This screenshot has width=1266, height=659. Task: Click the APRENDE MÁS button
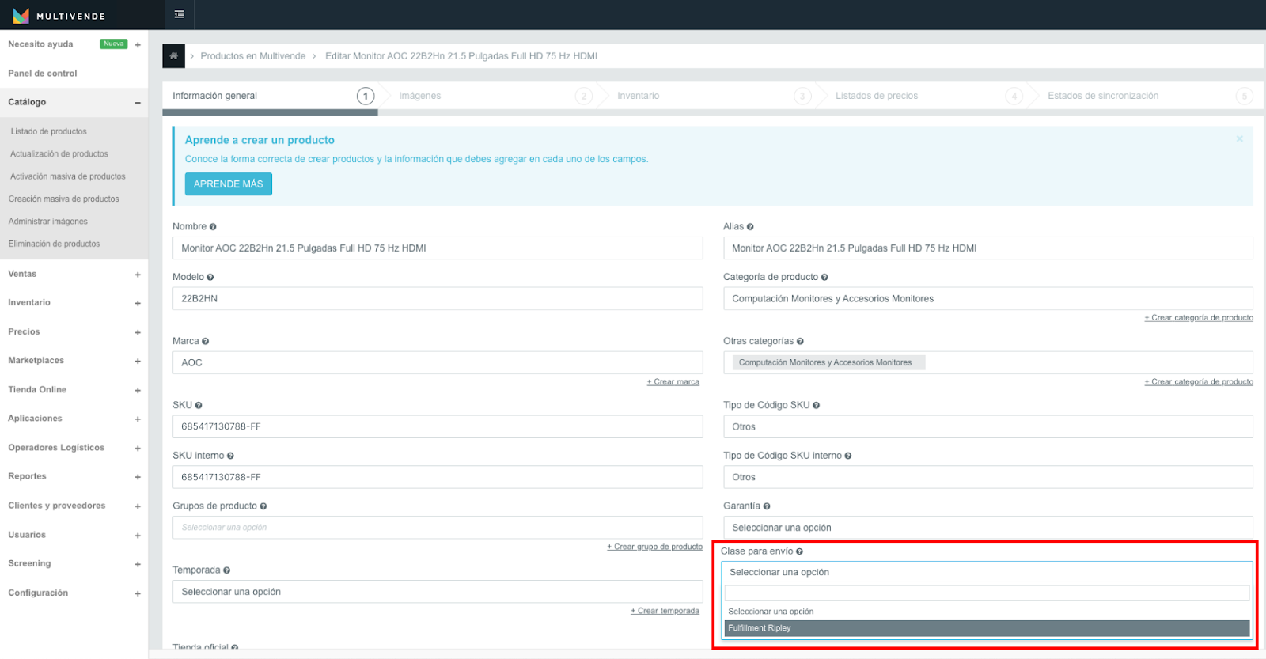coord(229,184)
